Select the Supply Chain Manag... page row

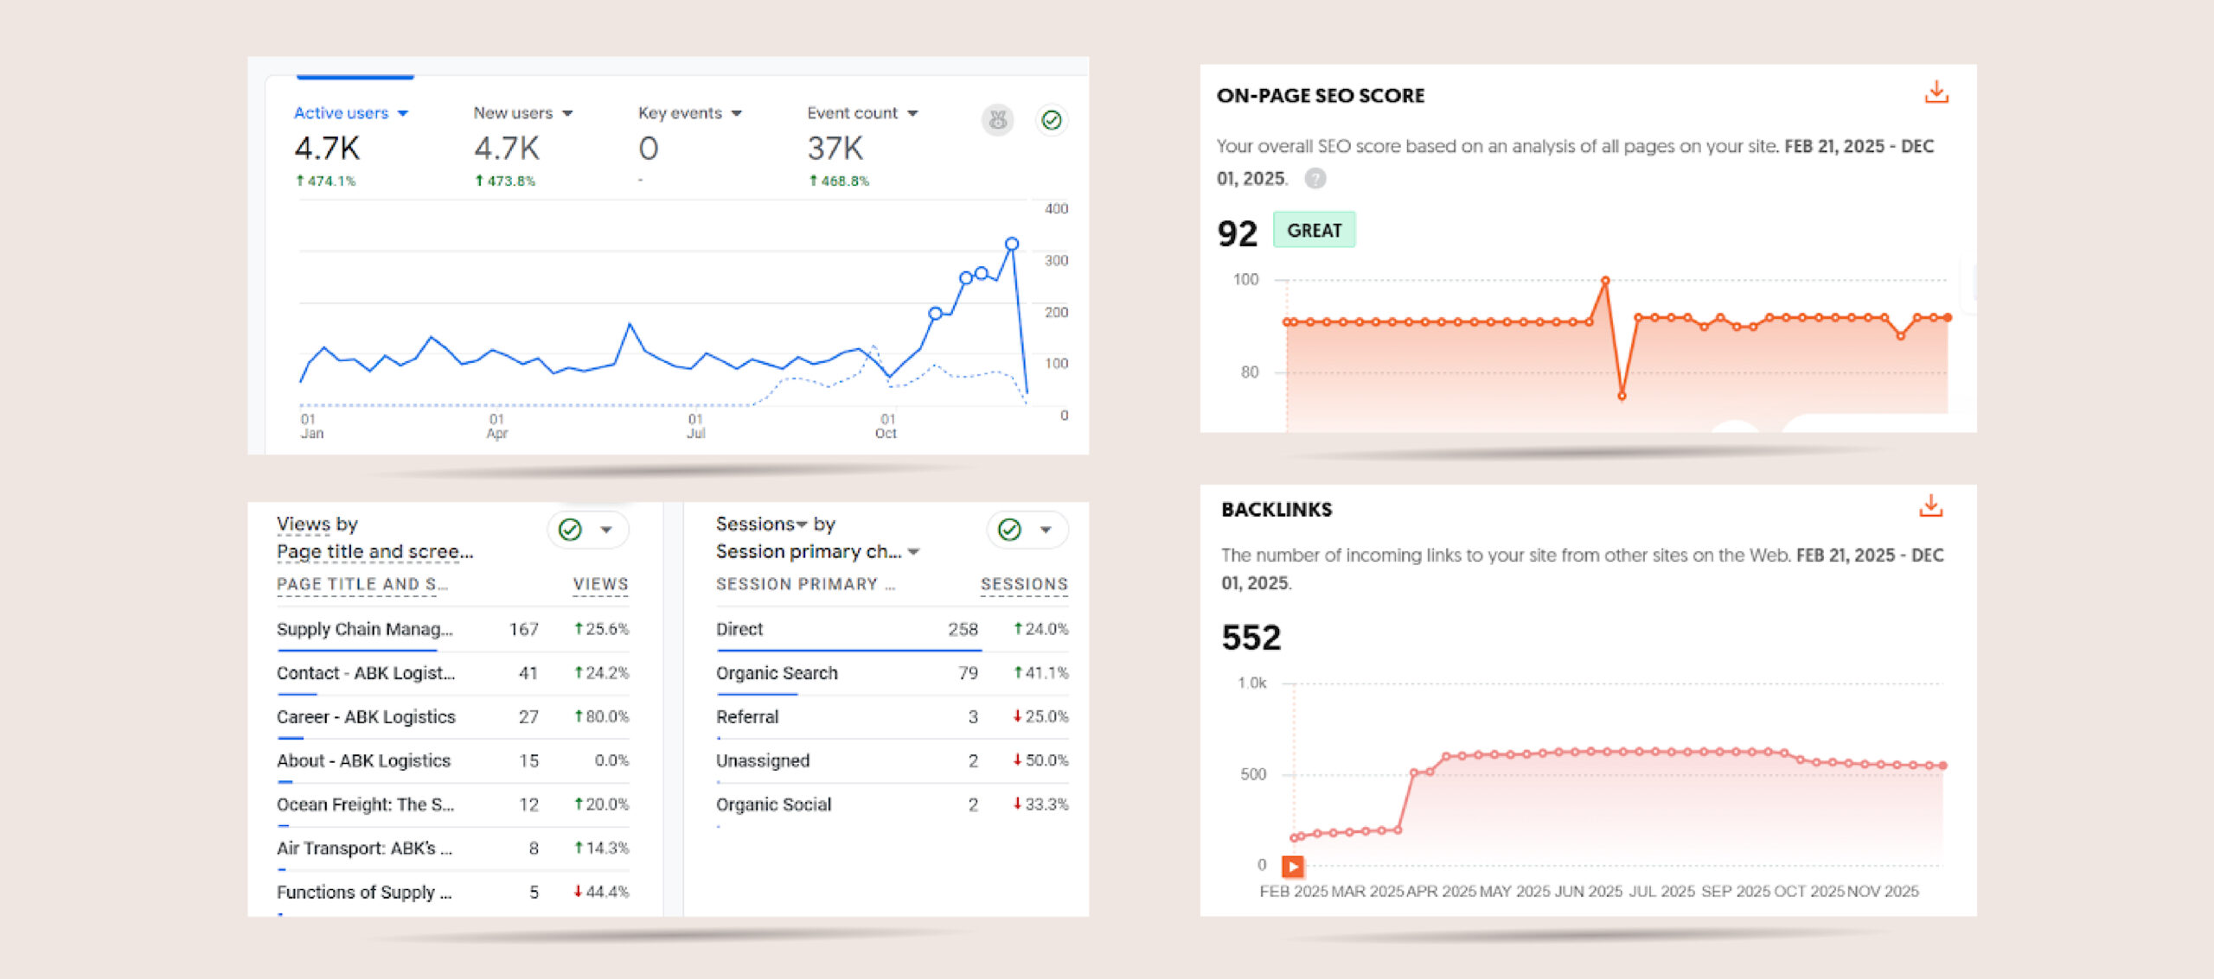coord(364,629)
